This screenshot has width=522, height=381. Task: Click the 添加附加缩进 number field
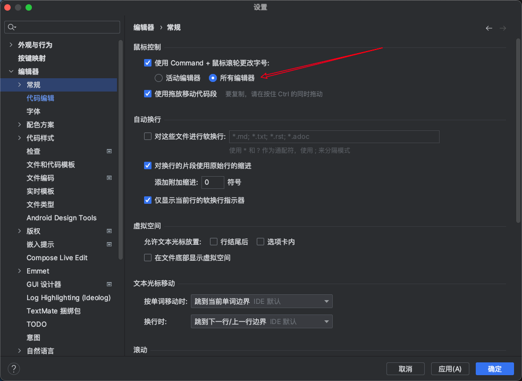click(212, 183)
